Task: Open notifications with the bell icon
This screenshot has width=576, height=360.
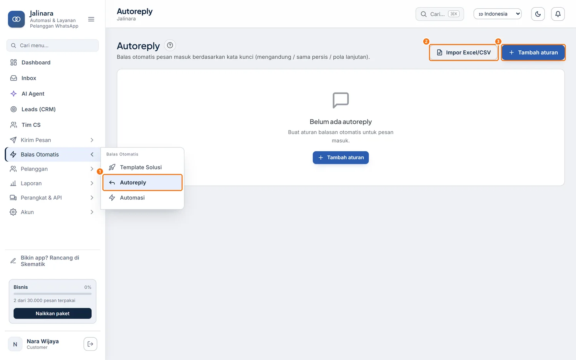Action: click(558, 14)
